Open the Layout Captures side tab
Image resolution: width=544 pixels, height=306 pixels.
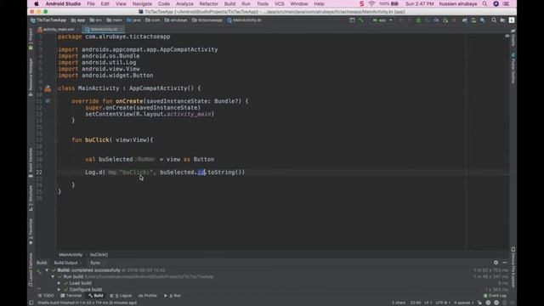coord(31,269)
